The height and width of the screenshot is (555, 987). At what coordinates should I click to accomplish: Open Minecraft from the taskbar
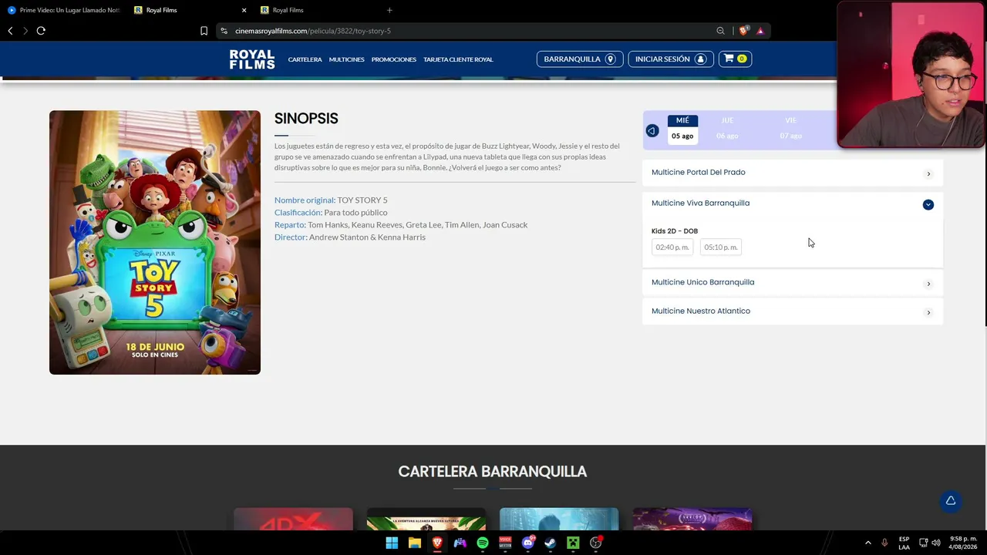(x=573, y=543)
